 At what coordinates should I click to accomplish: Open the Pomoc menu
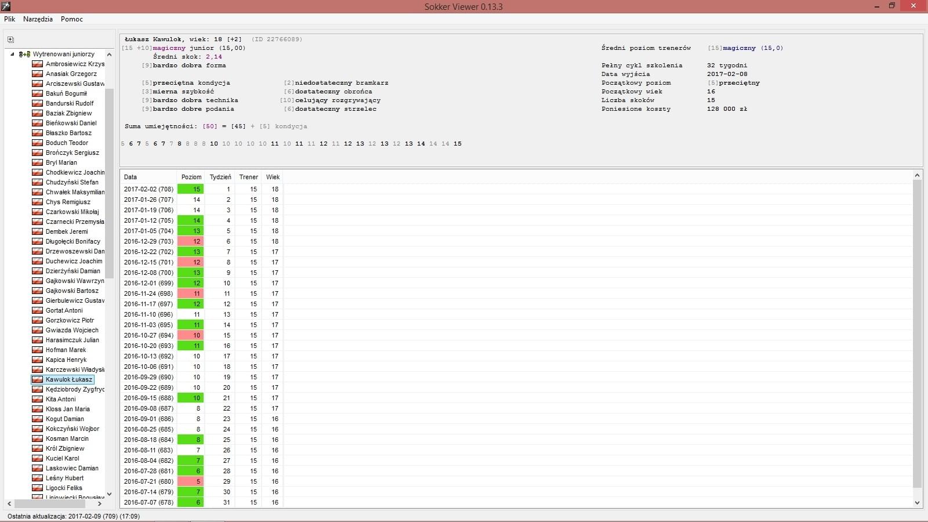coord(72,19)
